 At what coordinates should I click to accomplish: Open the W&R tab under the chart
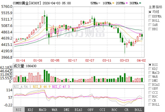[x=54, y=109]
